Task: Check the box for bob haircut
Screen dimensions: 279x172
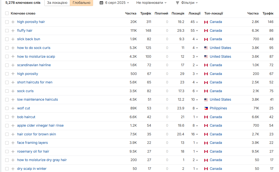Action: [x=7, y=117]
